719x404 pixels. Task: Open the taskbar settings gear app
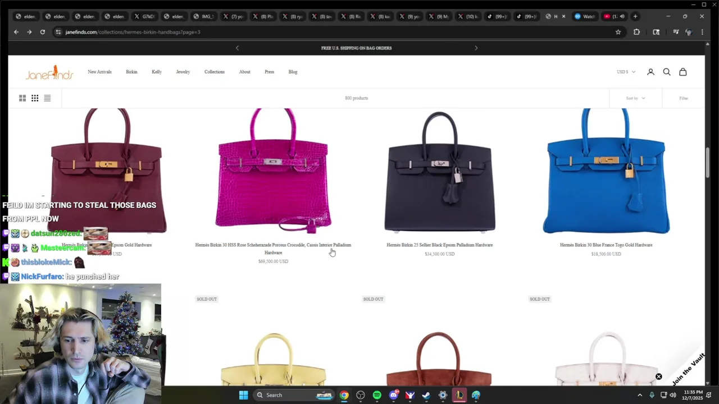pos(443,395)
